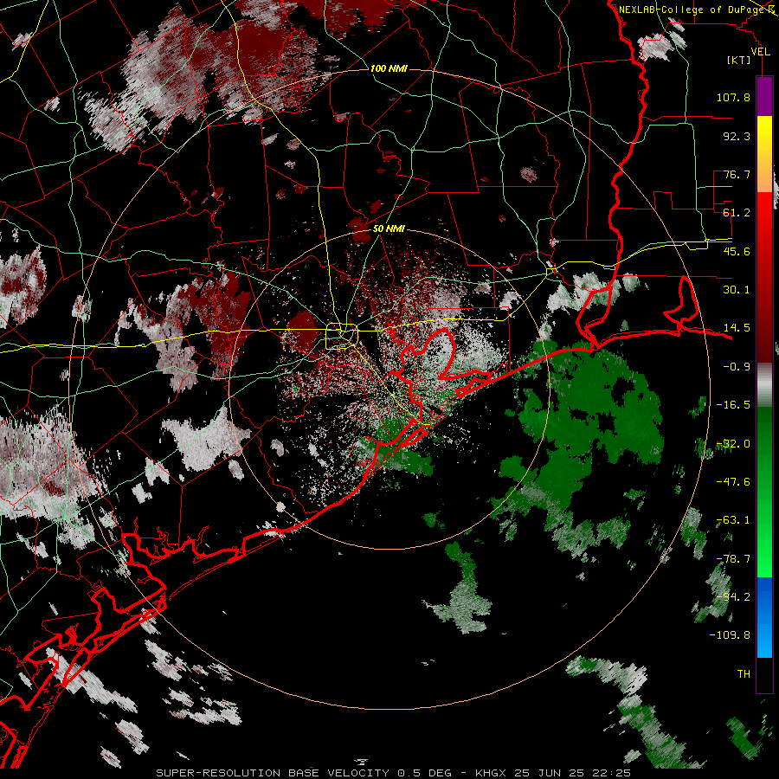Click the -47.6 velocity scale value
The height and width of the screenshot is (779, 779).
[733, 482]
